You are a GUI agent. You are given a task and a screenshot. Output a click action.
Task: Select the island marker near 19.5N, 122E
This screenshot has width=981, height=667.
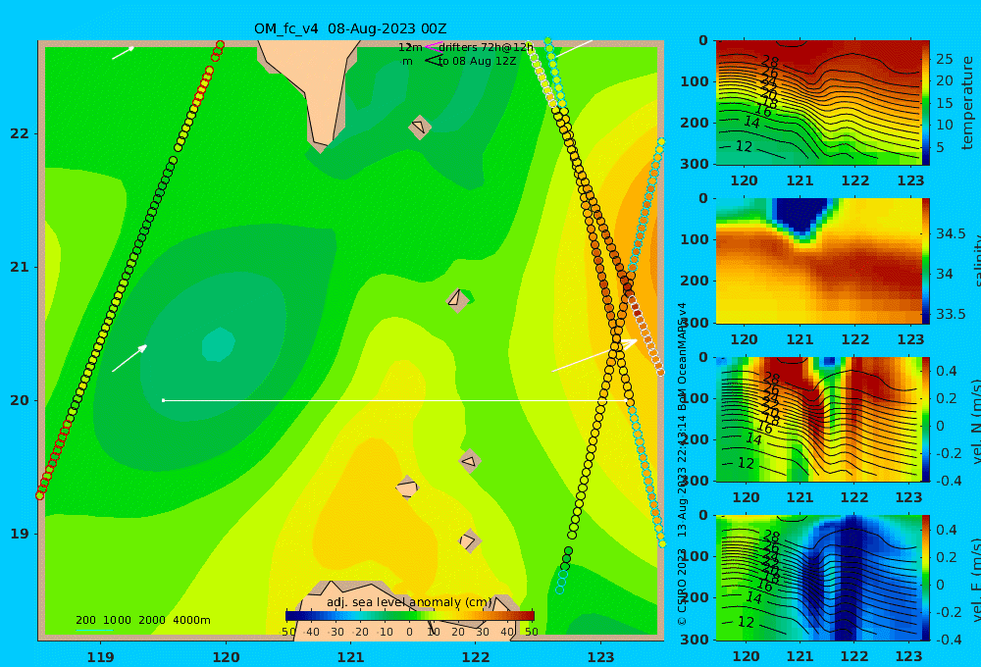[470, 461]
